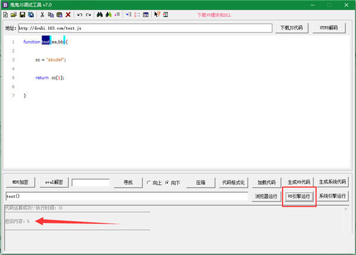This screenshot has width=356, height=255.
Task: Select the 向下 radio button
Action: click(x=167, y=182)
